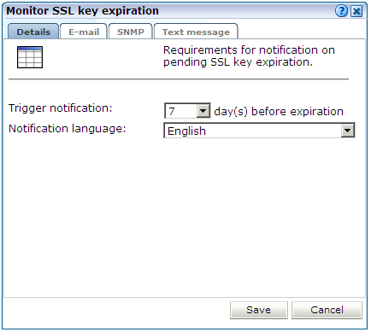The image size is (371, 332).
Task: Expand the arrow on the days-before-expiration dropdown
Action: (x=203, y=111)
